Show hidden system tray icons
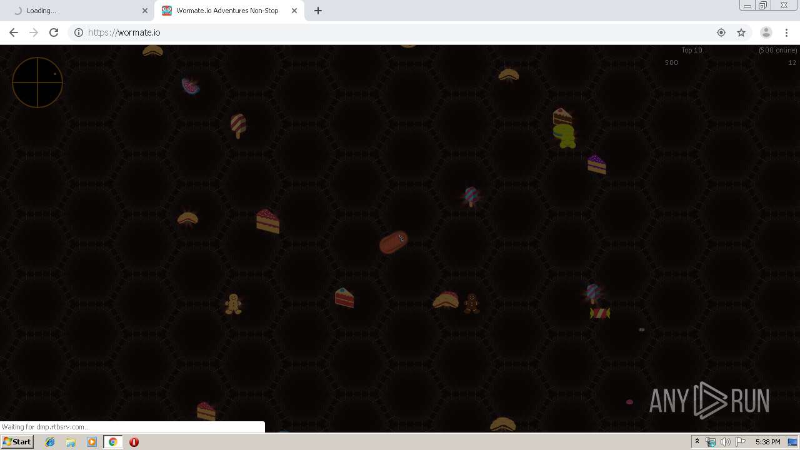The height and width of the screenshot is (450, 800). coord(697,442)
